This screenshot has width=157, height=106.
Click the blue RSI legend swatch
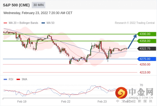[x=5, y=79]
